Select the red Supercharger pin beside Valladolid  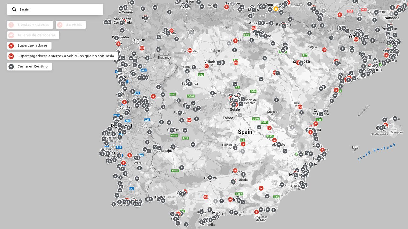coord(207,66)
